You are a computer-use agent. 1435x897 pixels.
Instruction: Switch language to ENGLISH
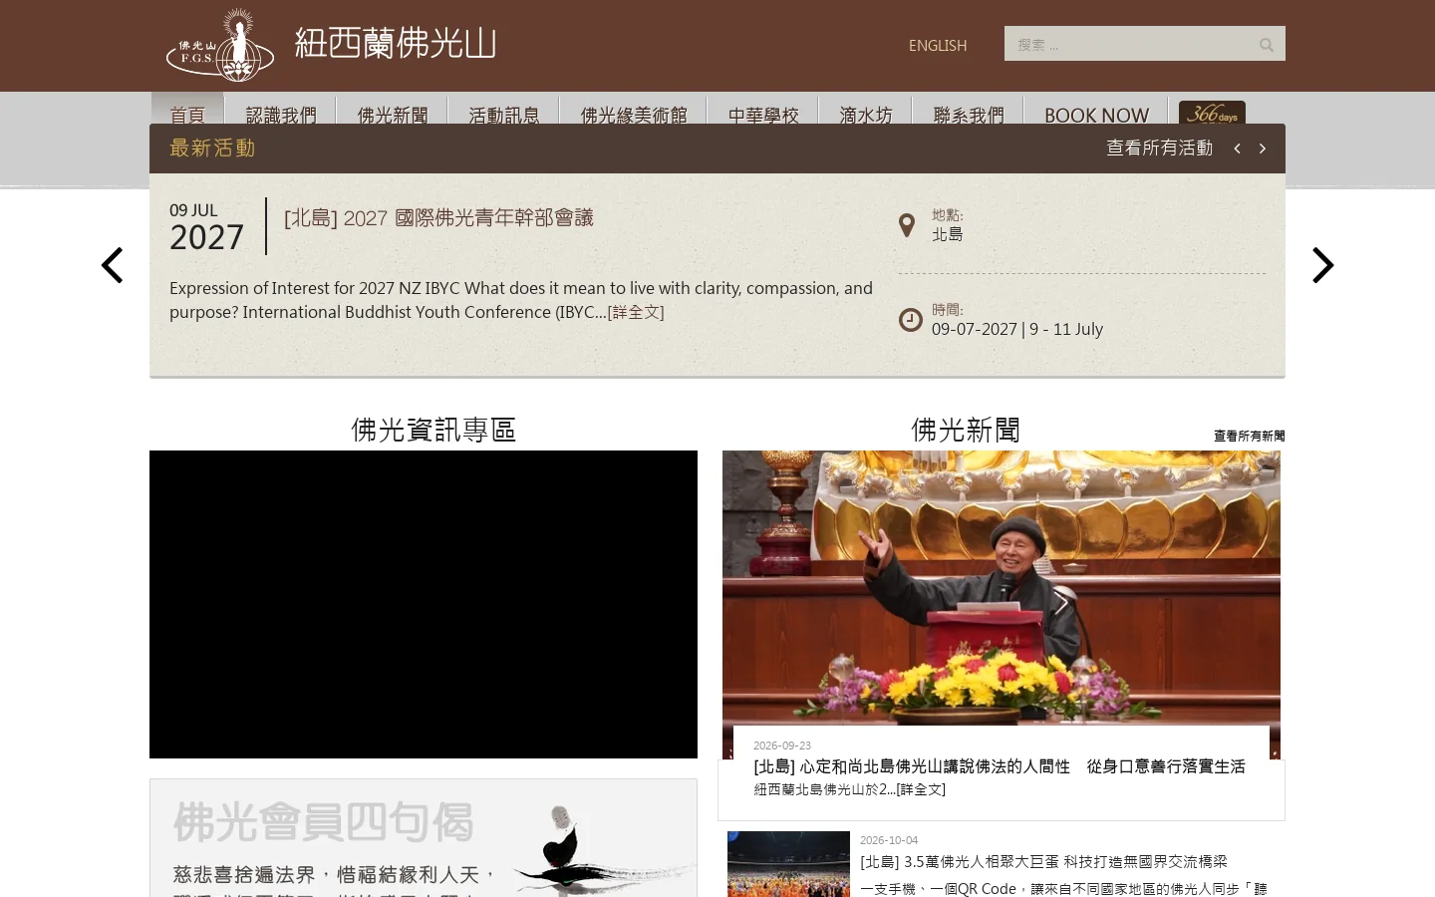click(938, 46)
